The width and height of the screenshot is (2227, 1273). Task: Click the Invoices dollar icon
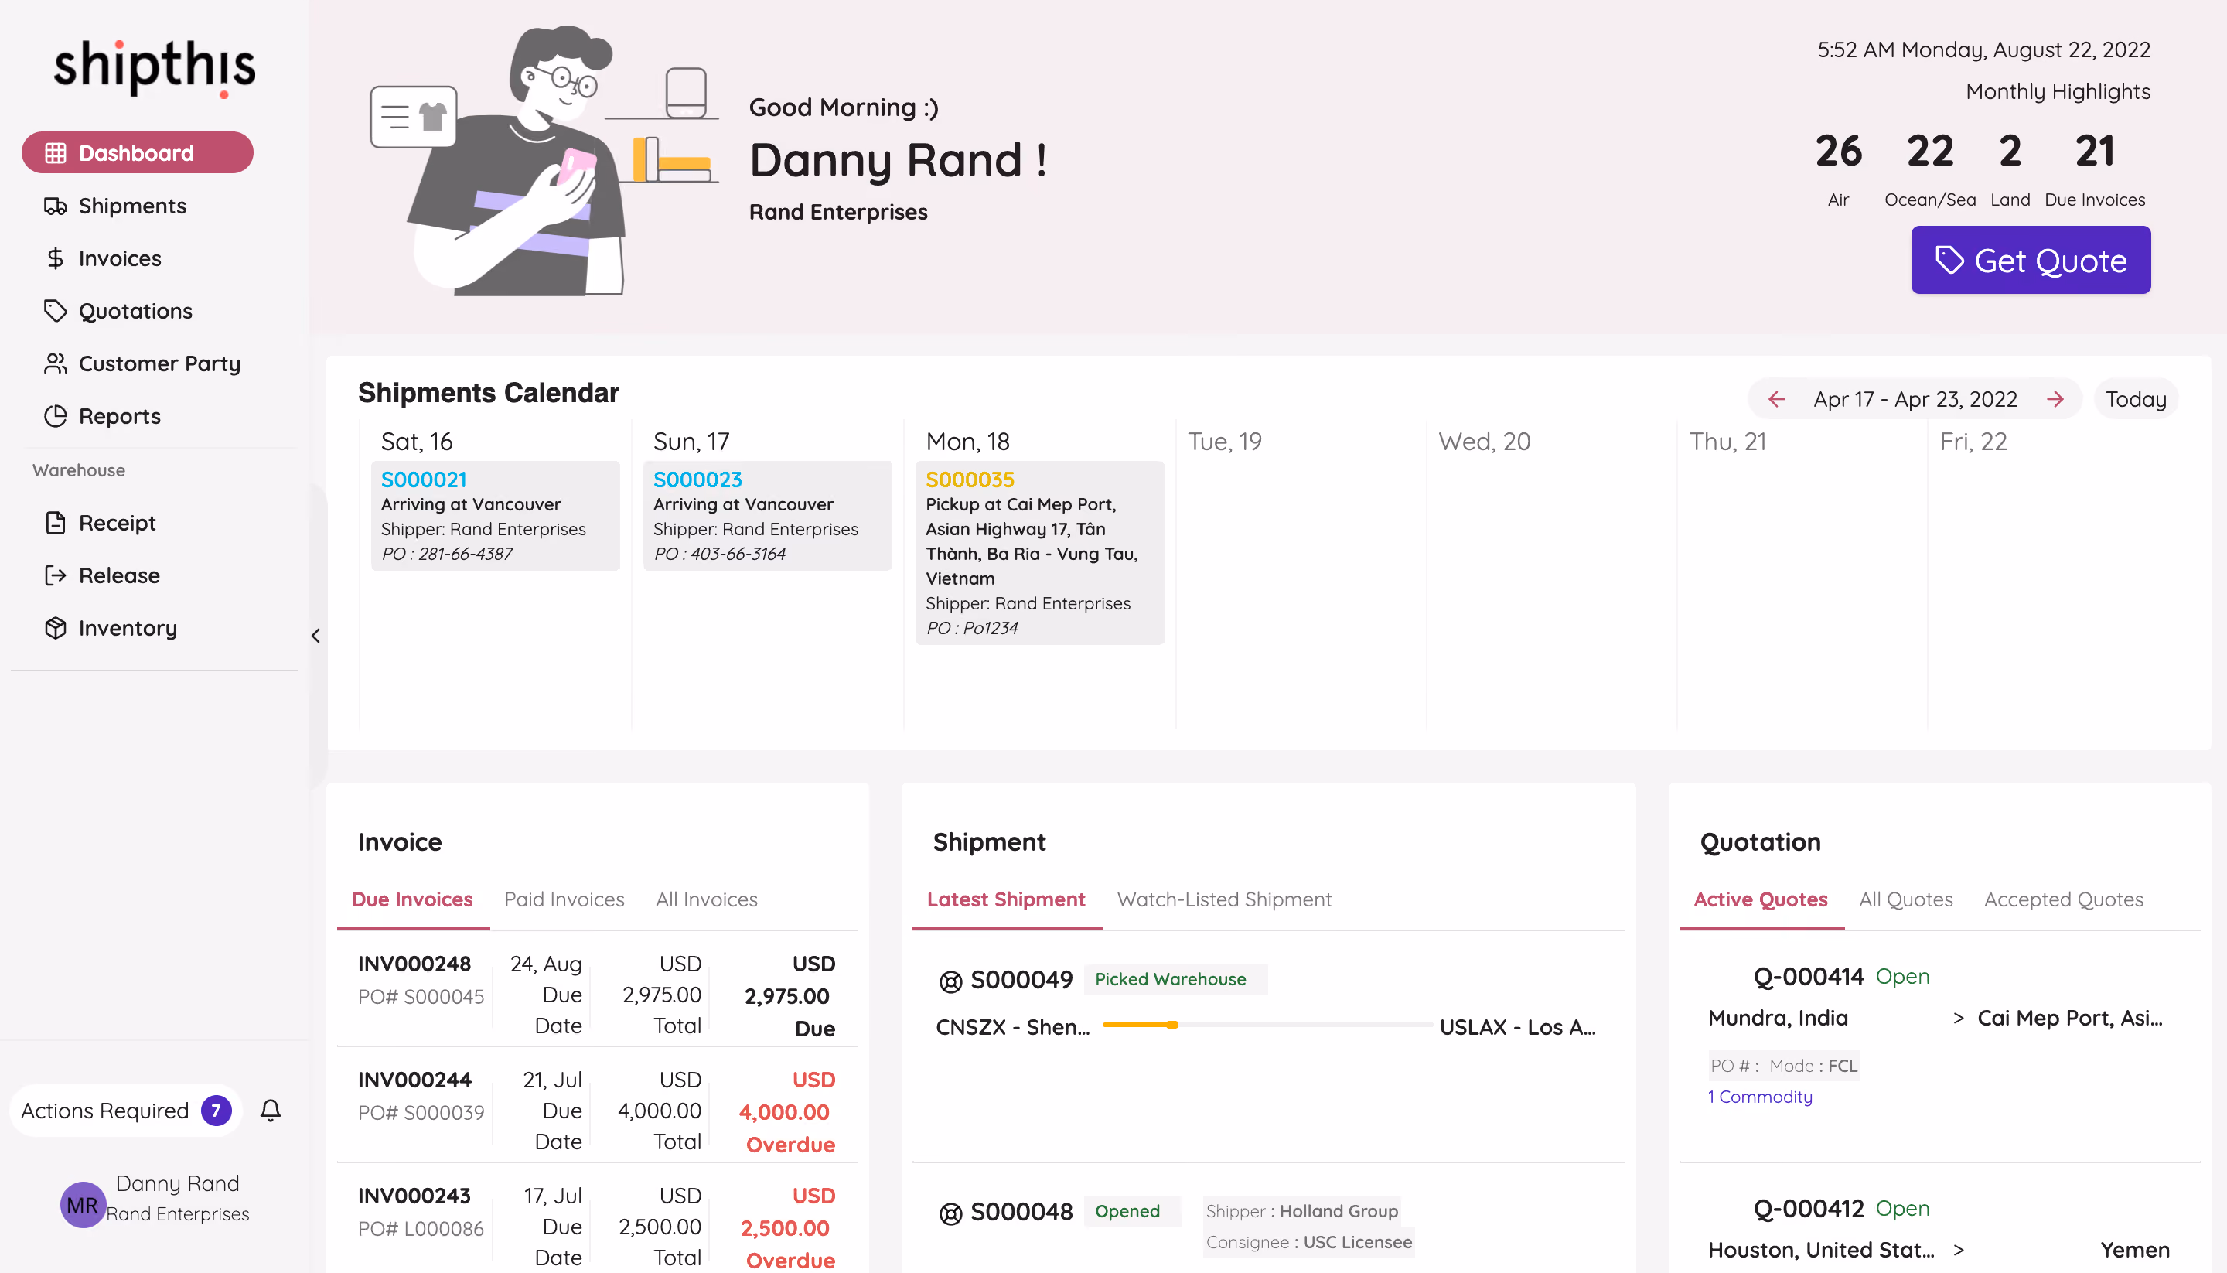[x=56, y=259]
